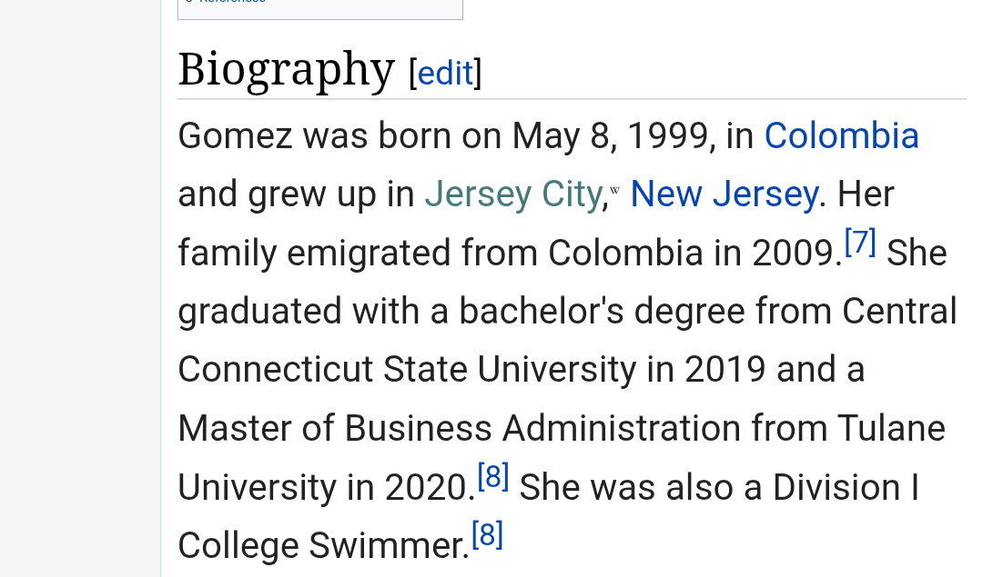Screen dimensions: 983x577
Task: Click the partially visible References contents link
Action: coord(232,2)
